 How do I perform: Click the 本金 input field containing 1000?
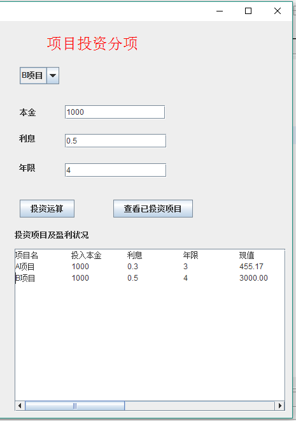[115, 112]
